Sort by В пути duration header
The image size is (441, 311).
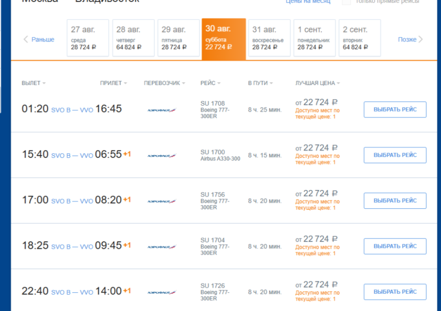pyautogui.click(x=260, y=83)
